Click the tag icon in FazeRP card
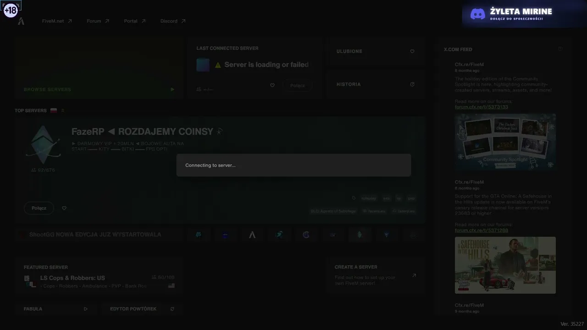Viewport: 587px width, 330px height. coord(354,198)
